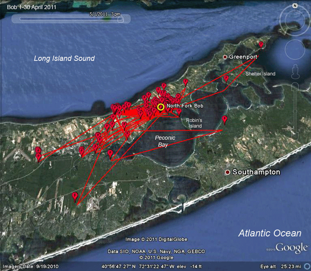Click the zoom-in end of zoom slider
The image size is (311, 271).
tap(295, 87)
